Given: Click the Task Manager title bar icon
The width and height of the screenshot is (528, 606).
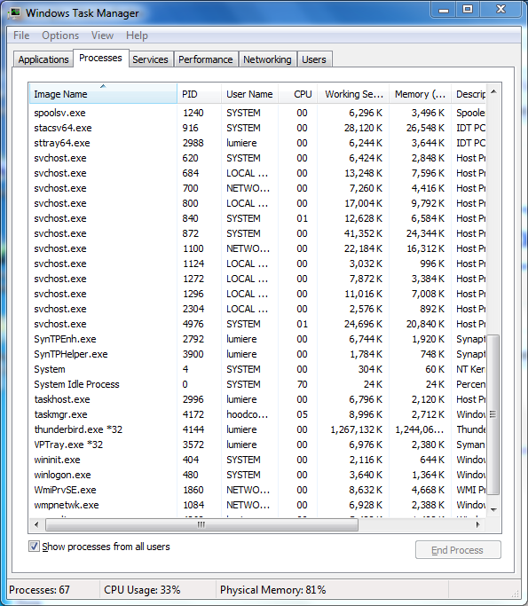Looking at the screenshot, I should (15, 12).
